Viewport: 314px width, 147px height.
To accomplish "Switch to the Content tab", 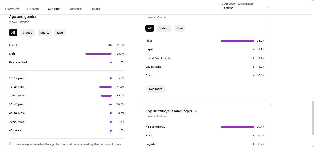I will 33,9.
